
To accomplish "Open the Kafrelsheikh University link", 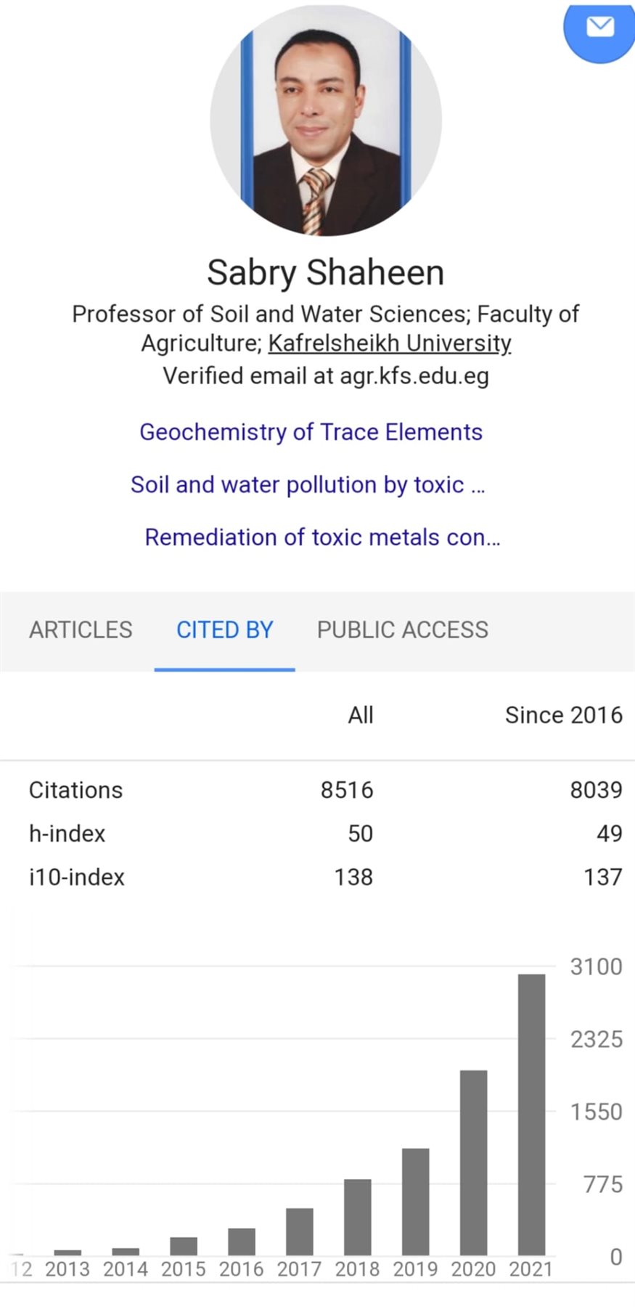I will [x=390, y=343].
